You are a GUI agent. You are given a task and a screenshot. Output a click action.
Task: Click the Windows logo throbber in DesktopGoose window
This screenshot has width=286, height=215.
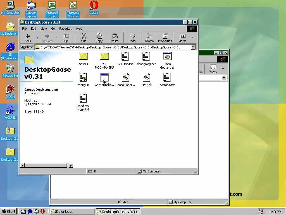click(192, 29)
